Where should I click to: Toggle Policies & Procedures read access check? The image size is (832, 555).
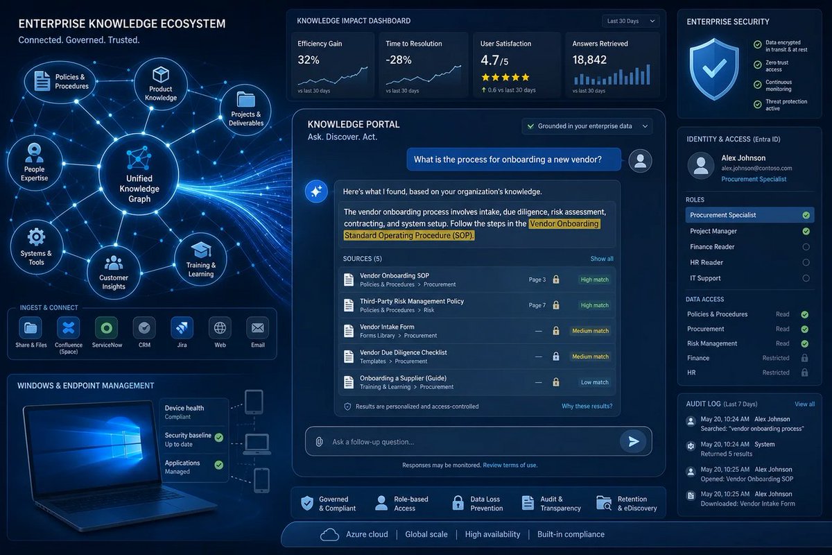tap(804, 314)
